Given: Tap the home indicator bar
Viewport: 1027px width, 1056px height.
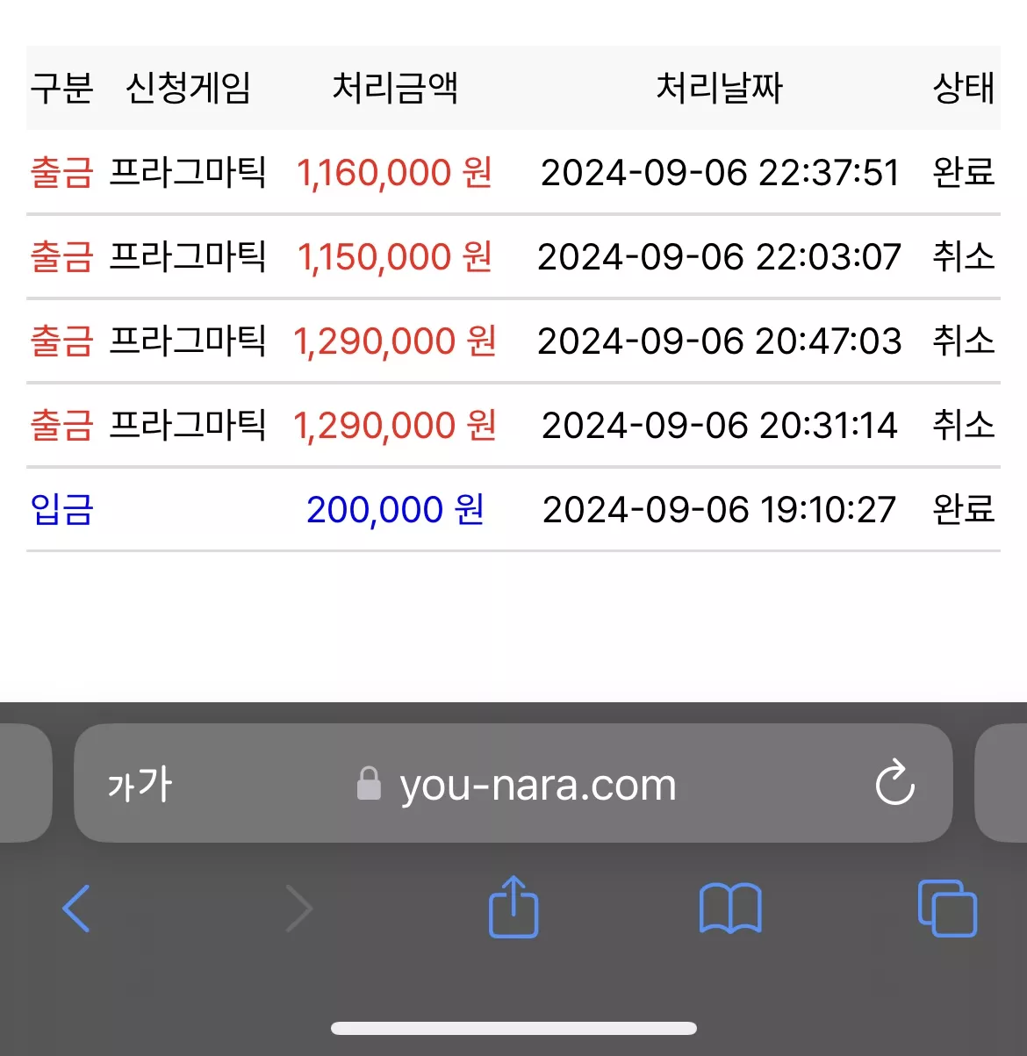Looking at the screenshot, I should 513,1028.
